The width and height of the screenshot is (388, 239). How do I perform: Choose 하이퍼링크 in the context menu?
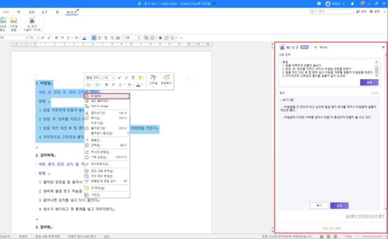[x=107, y=164]
